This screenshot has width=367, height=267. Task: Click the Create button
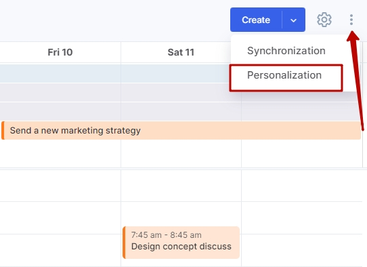pyautogui.click(x=256, y=20)
